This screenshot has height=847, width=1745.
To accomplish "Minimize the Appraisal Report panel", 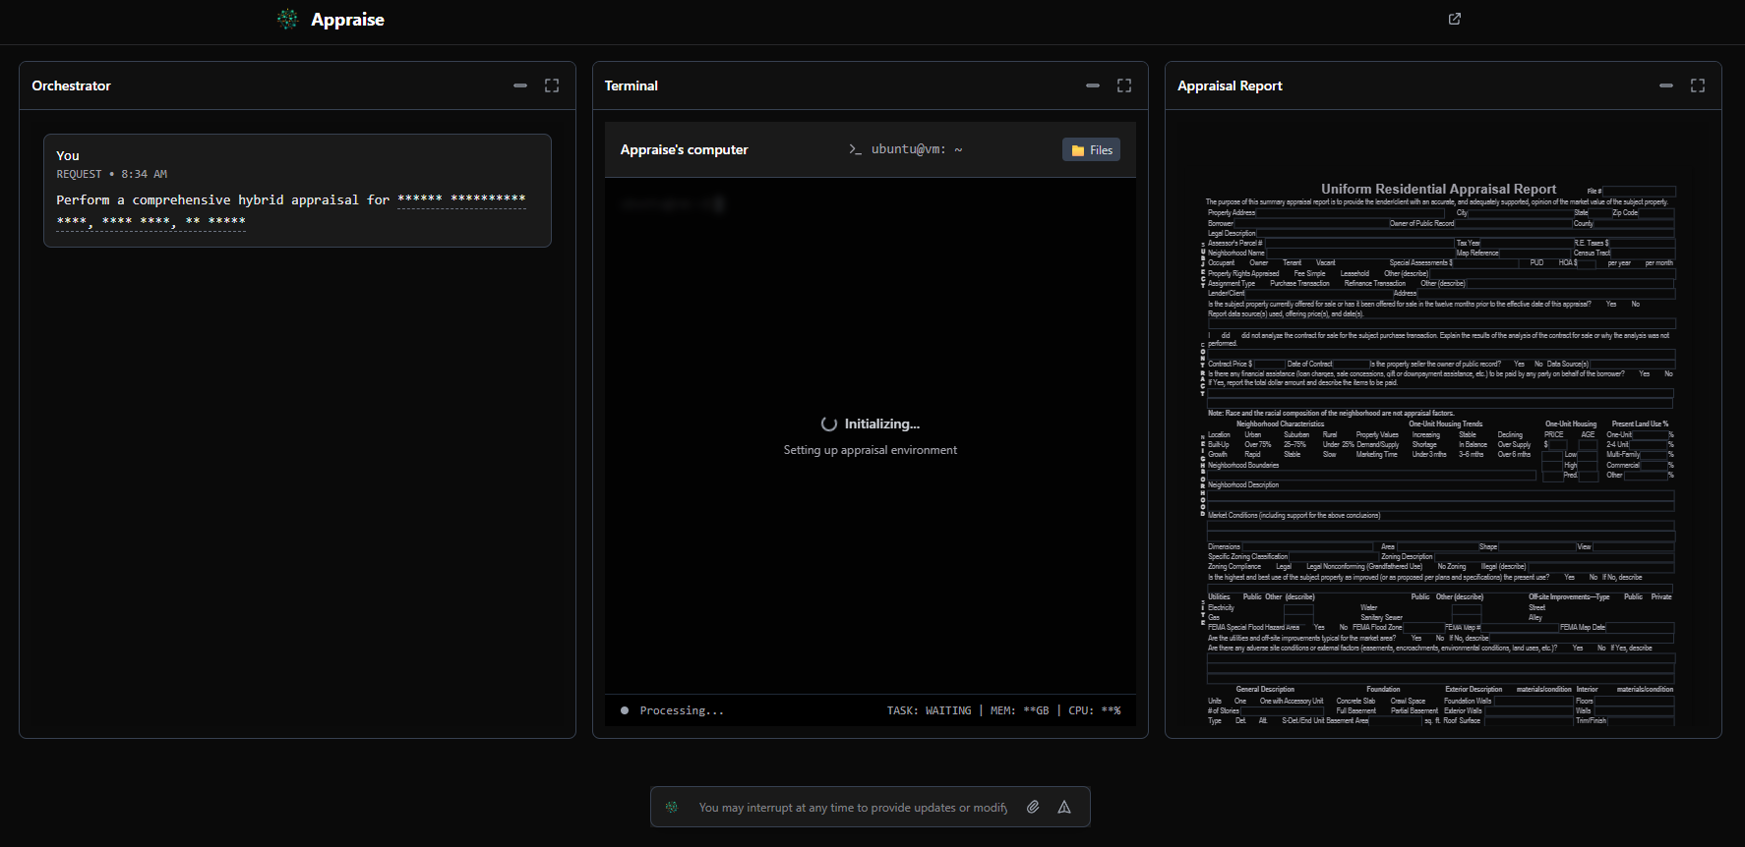I will (x=1666, y=85).
